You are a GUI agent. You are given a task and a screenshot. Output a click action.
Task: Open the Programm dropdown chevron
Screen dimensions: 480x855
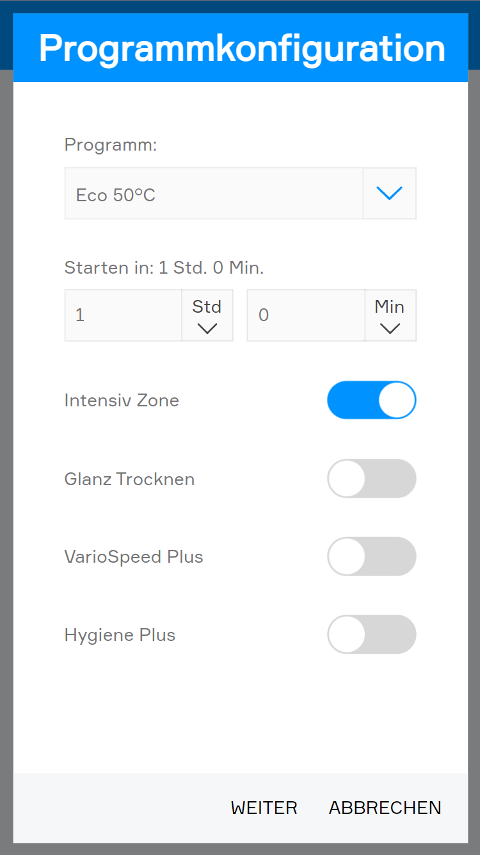coord(389,194)
